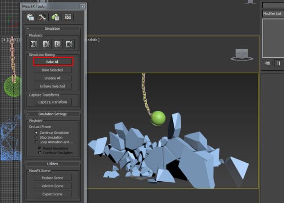Open the Simulation Tools wrench tab
284x203 pixels.
pyautogui.click(x=43, y=17)
